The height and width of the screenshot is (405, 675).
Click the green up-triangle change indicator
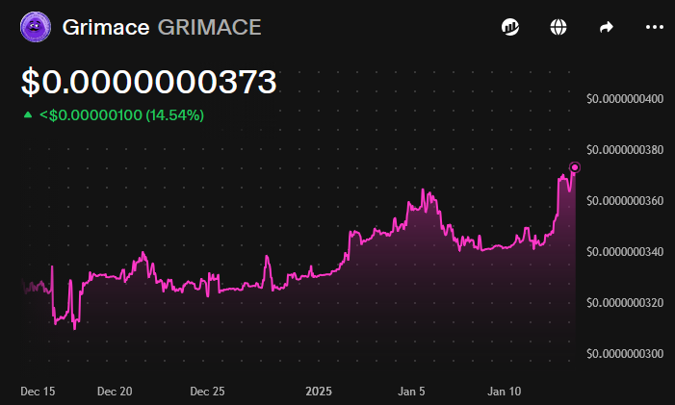(28, 114)
